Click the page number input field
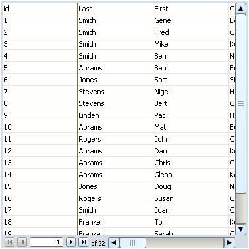Image resolution: width=249 pixels, height=249 pixels. pos(46,242)
